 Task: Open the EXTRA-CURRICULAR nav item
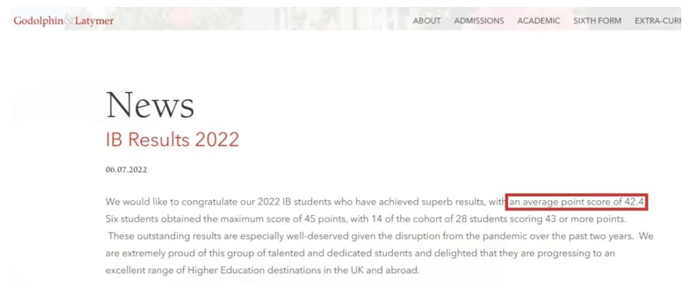click(658, 20)
